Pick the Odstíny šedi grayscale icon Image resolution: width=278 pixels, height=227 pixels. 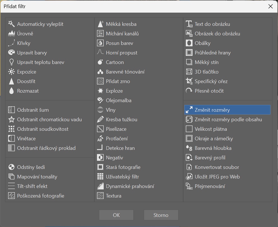point(11,167)
